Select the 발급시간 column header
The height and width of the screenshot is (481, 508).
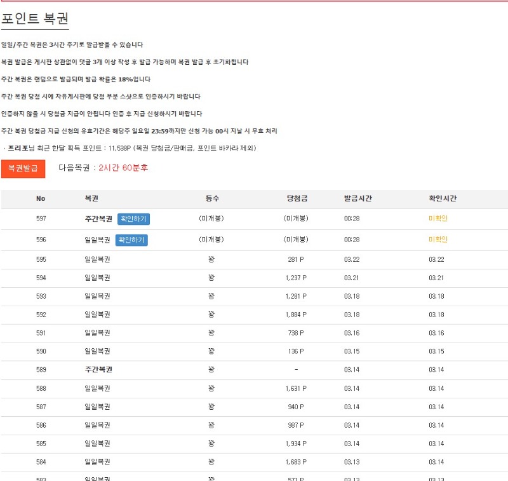(x=358, y=199)
